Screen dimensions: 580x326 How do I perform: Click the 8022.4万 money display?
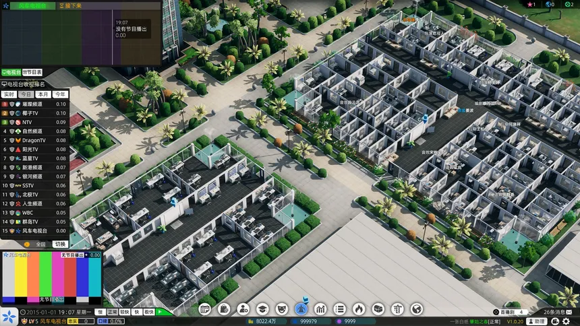click(265, 321)
